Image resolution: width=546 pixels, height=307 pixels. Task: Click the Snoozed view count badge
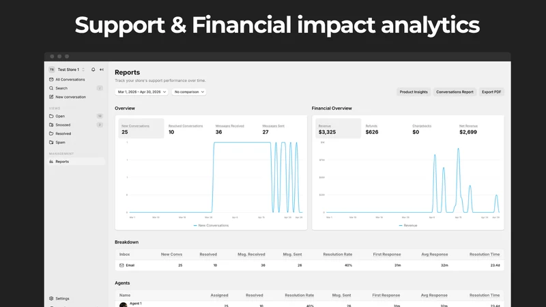[x=100, y=125]
